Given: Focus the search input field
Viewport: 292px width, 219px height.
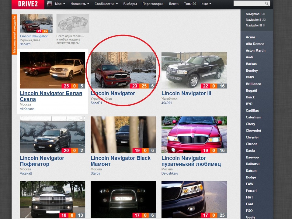Looking at the screenshot, I should click(x=249, y=4).
